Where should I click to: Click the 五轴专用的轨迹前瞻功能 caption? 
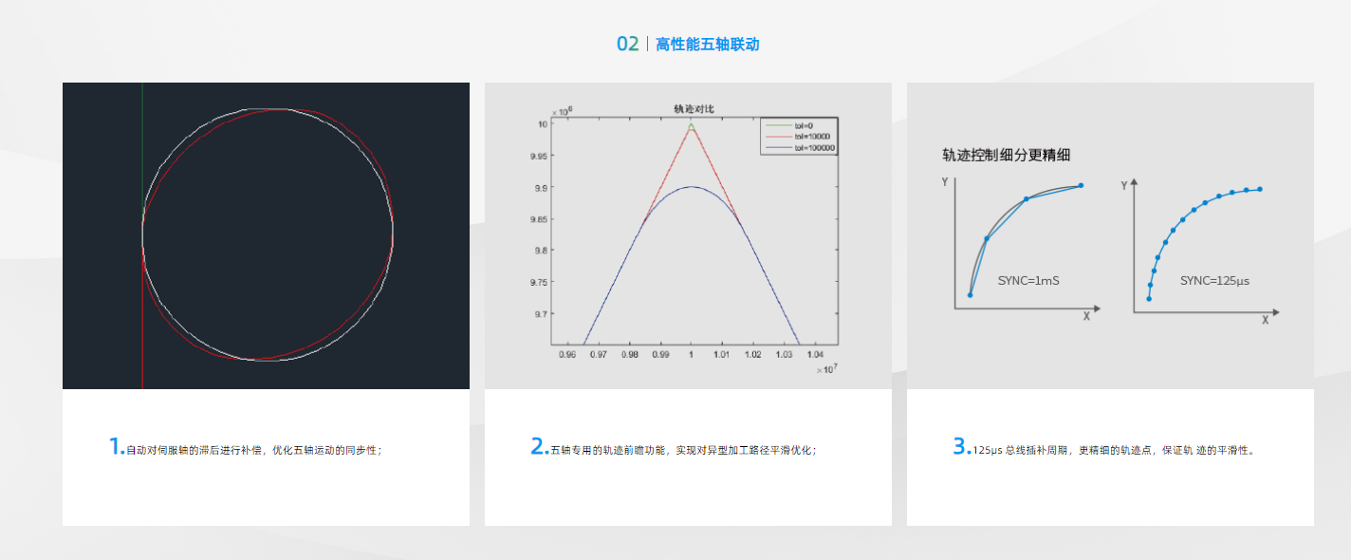[x=683, y=450]
